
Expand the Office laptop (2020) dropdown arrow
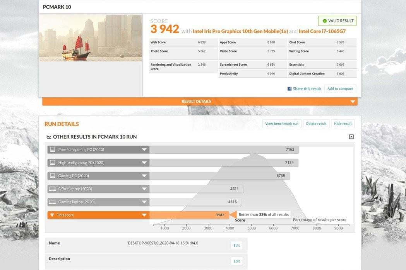coord(144,189)
